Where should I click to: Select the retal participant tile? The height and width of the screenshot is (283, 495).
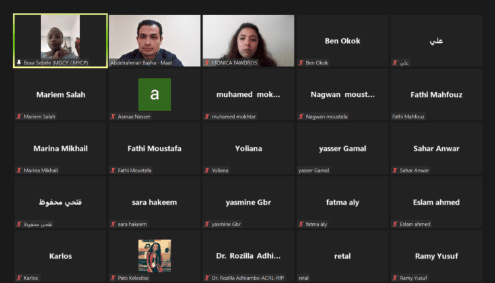pyautogui.click(x=343, y=256)
